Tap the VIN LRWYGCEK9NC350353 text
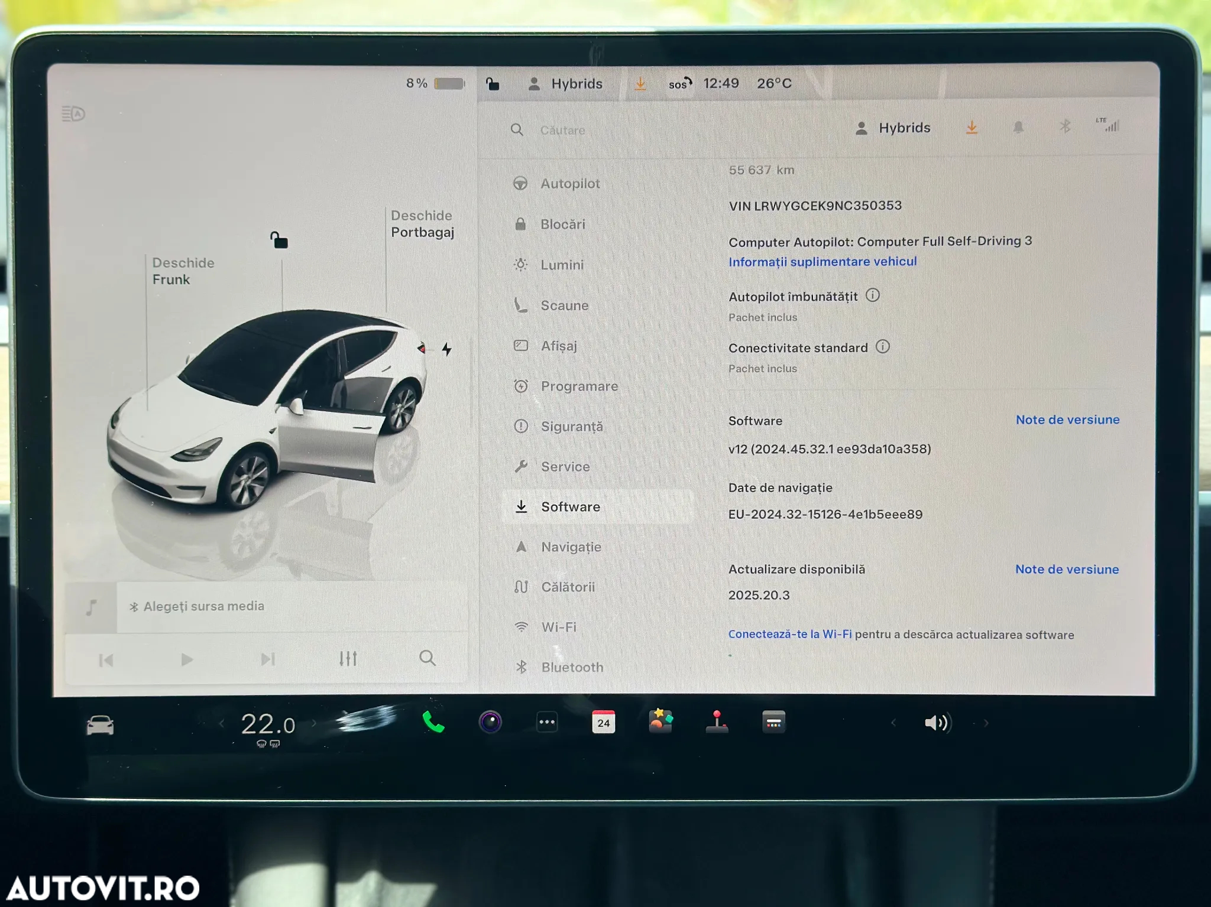Viewport: 1211px width, 907px height. coord(815,206)
